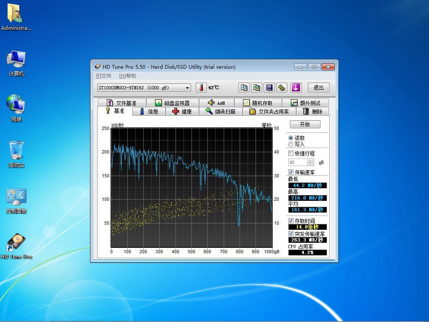Click the 退出 exit button

click(x=318, y=88)
